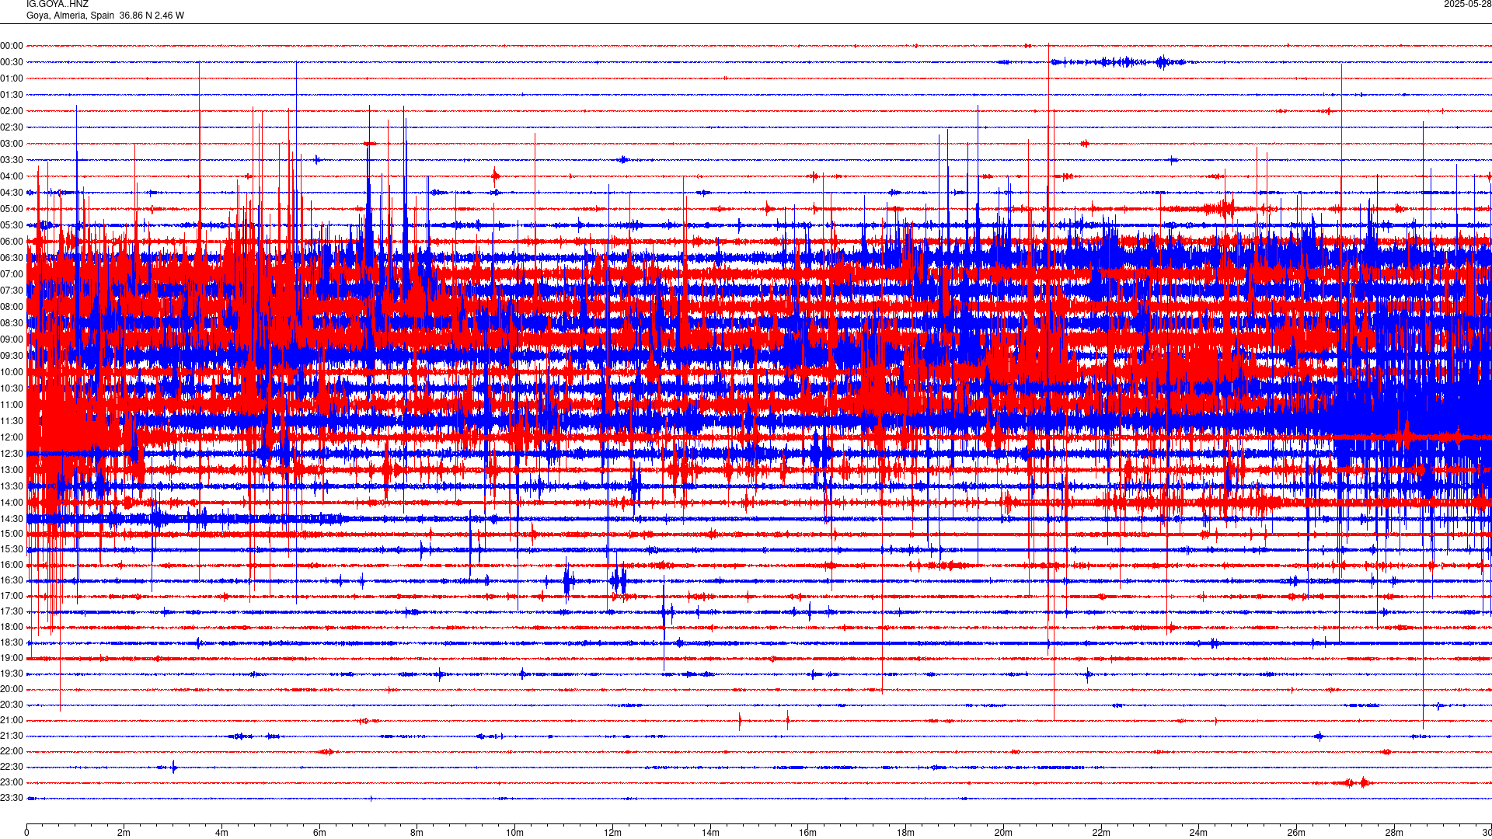Select the 12:30 time row label

click(12, 454)
